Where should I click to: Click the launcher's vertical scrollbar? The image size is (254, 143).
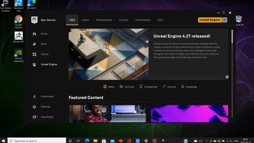(232, 37)
